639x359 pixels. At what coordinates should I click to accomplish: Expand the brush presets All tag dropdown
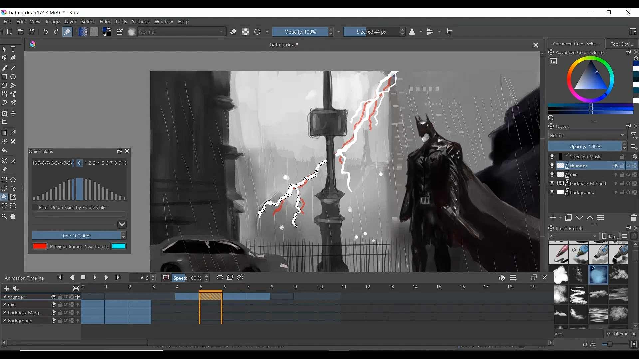574,237
